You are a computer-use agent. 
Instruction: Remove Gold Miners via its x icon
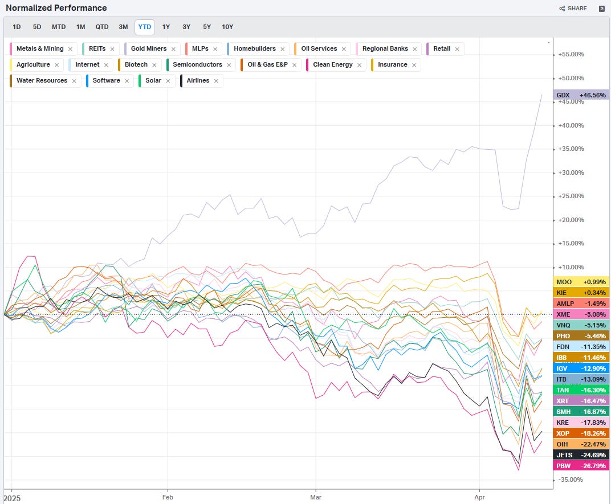click(173, 49)
